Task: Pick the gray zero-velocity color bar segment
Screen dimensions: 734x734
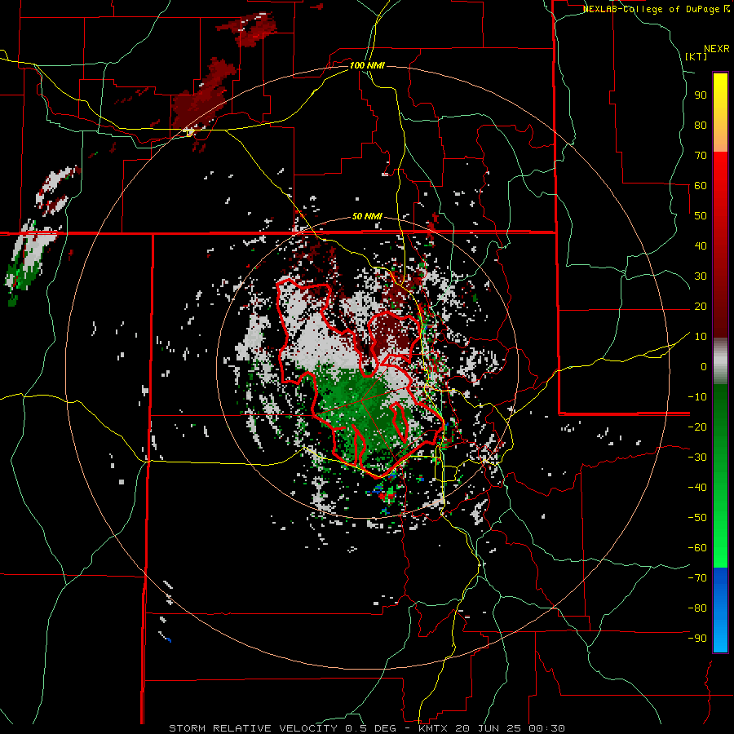Action: [720, 361]
